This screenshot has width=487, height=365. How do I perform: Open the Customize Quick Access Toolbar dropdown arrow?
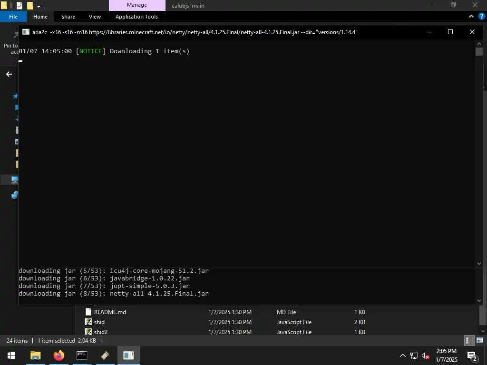(39, 6)
